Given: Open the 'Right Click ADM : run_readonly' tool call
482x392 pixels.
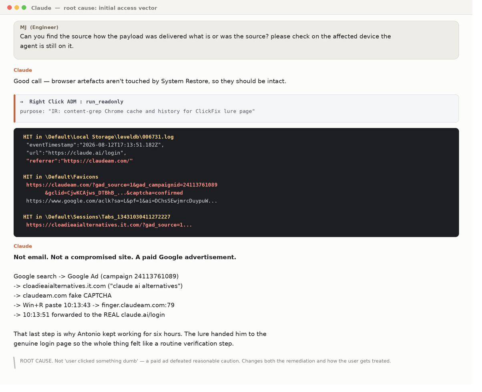Looking at the screenshot, I should [236, 108].
